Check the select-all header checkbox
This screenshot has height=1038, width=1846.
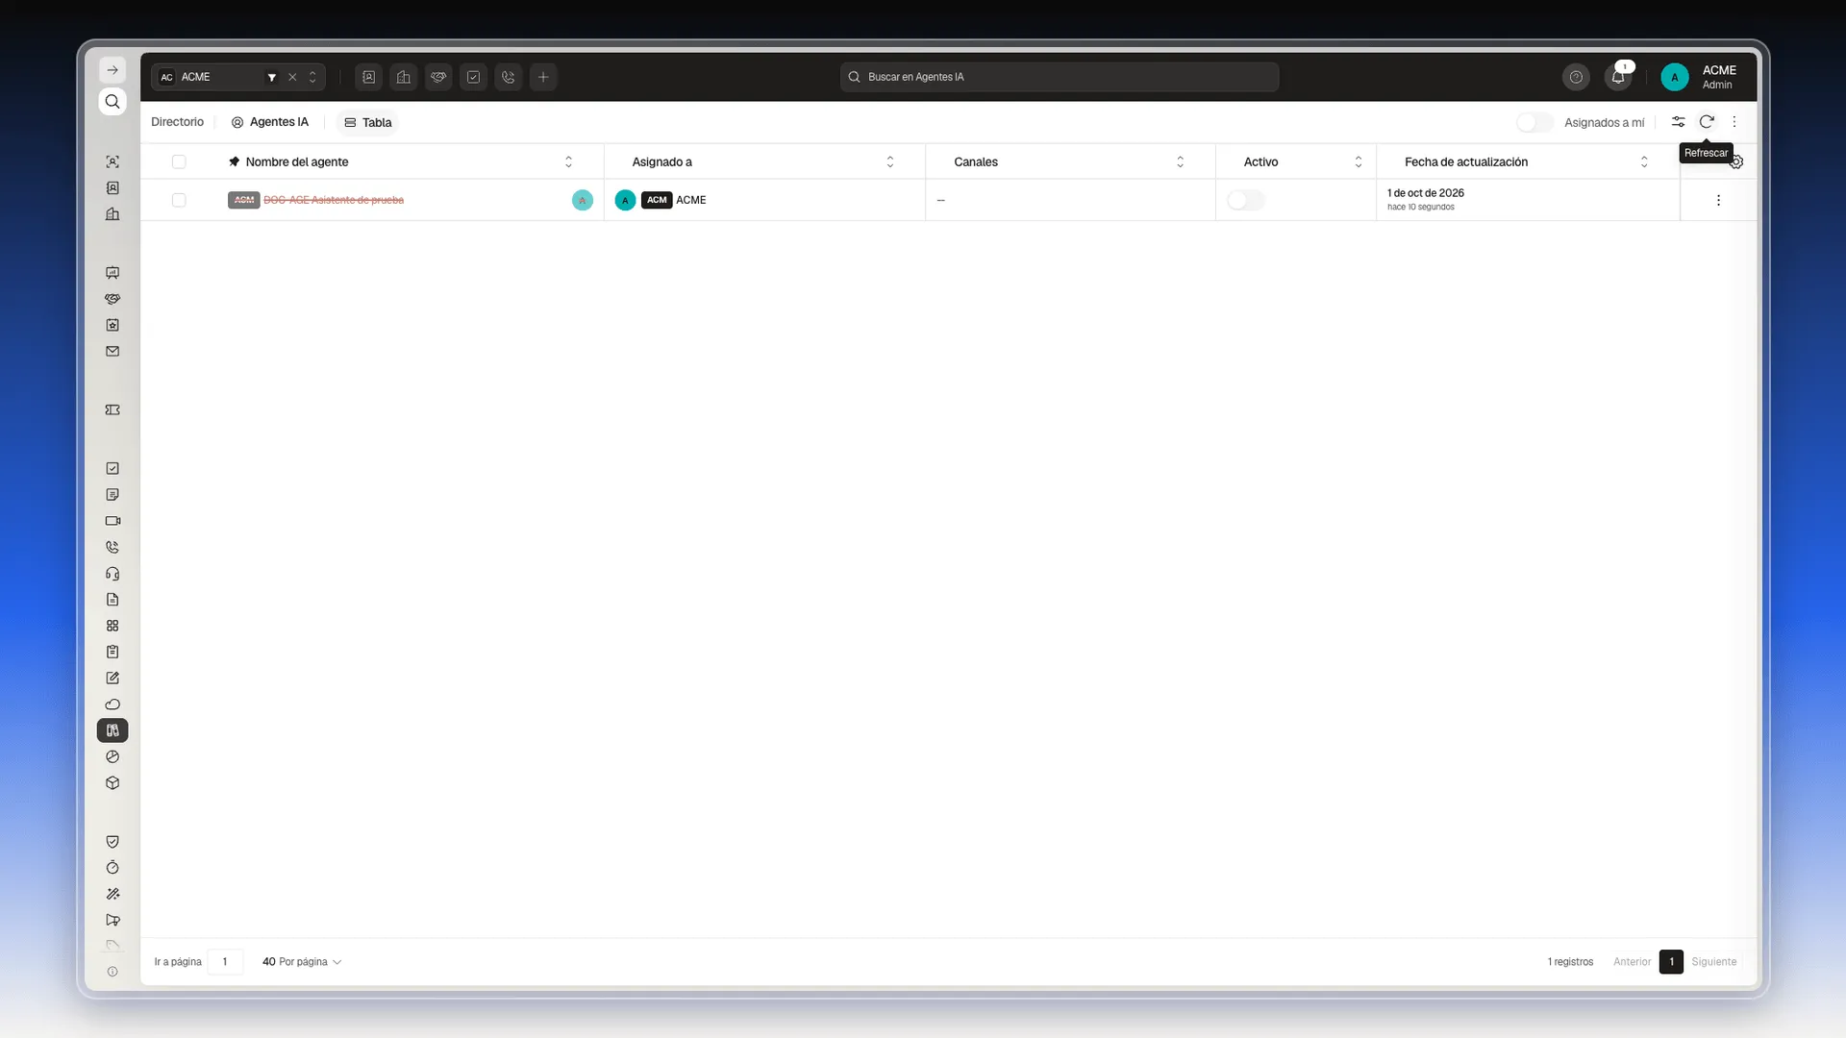pos(179,161)
